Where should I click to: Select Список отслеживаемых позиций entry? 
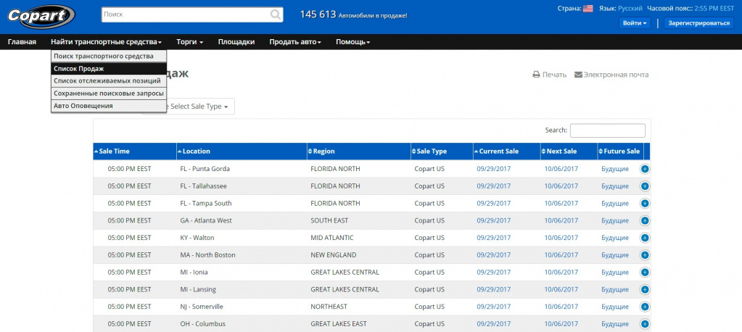pos(109,81)
